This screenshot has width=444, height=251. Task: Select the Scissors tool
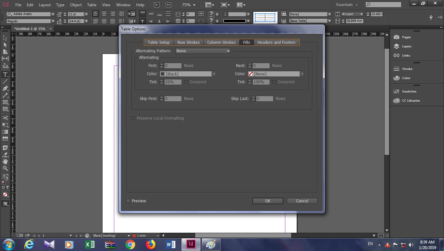click(x=5, y=118)
